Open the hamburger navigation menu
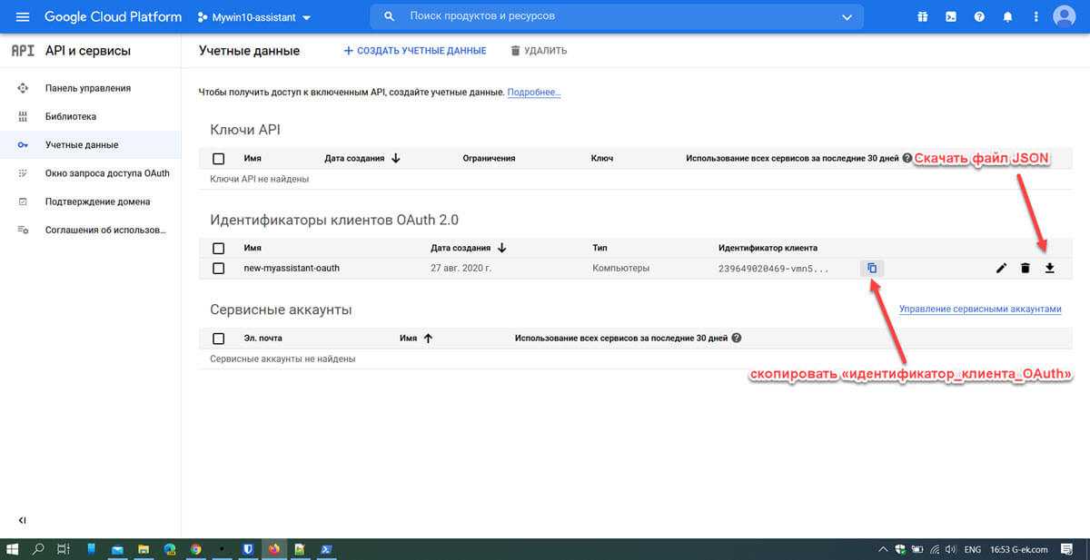Screen dimensions: 1090x560 pos(23,17)
